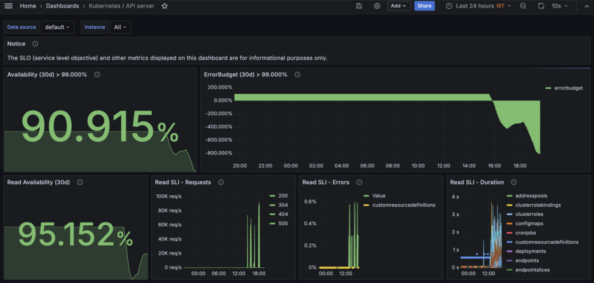The height and width of the screenshot is (283, 594).
Task: Toggle clusterroles in Duration legend
Action: (529, 214)
